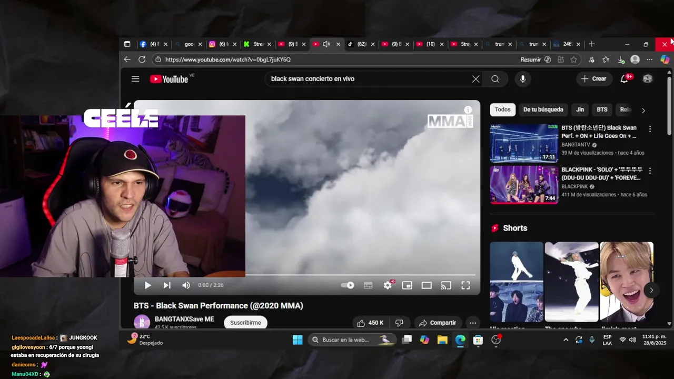Open the YouTube hamburger guide menu
674x379 pixels.
click(x=135, y=79)
